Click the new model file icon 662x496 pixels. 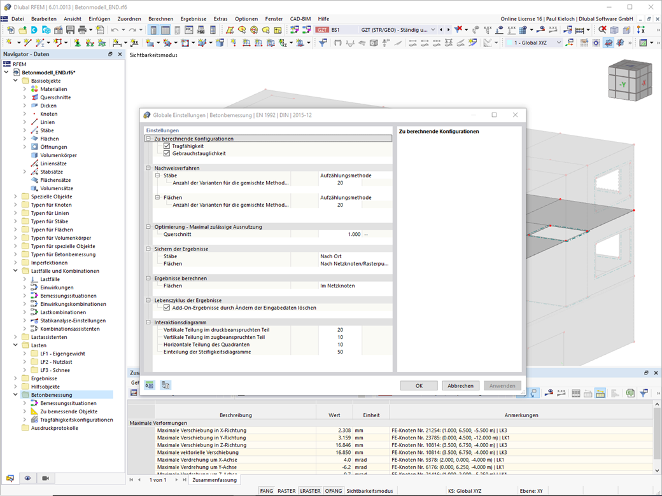[x=11, y=30]
